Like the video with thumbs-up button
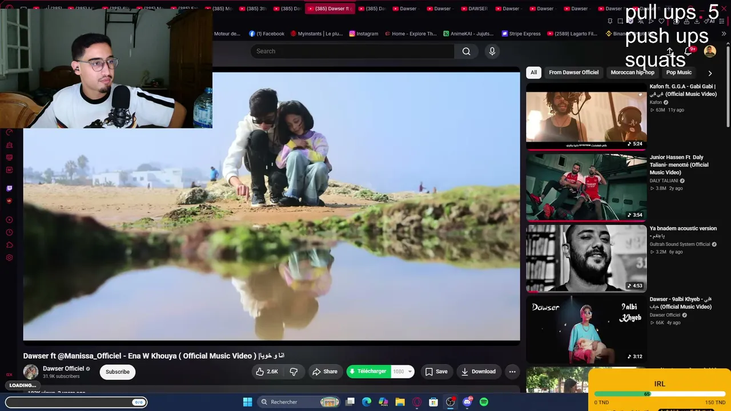 point(267,372)
